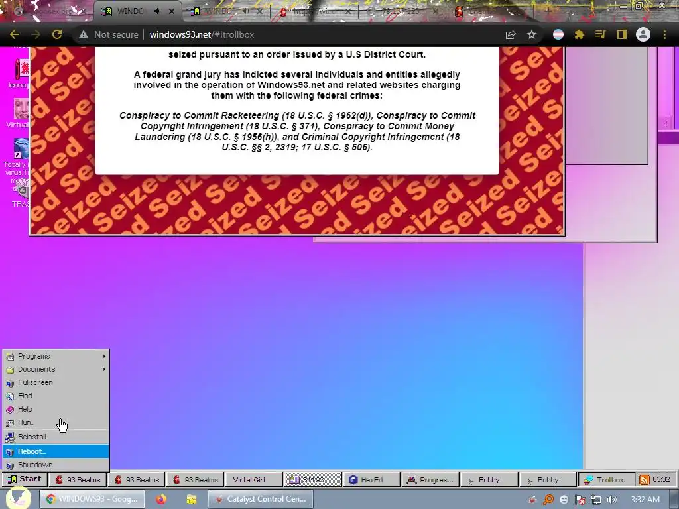Viewport: 679px width, 509px height.
Task: Open Help from the Start menu
Action: point(56,409)
